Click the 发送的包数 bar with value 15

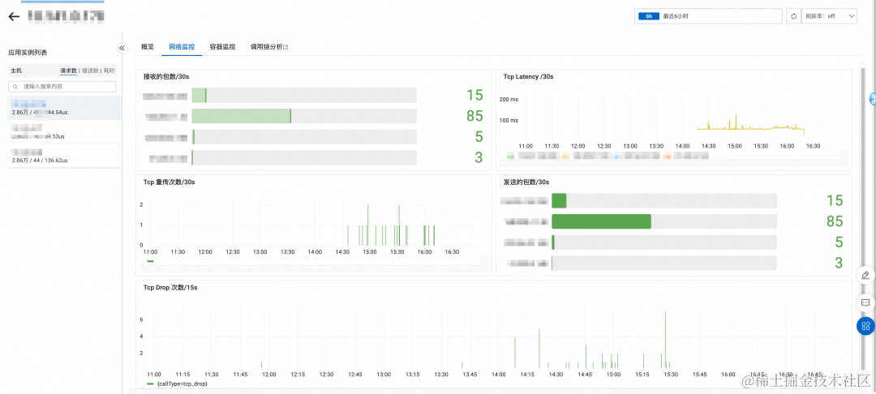pos(664,201)
